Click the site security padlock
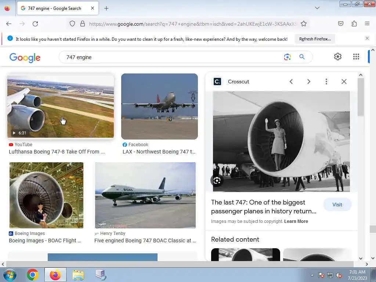This screenshot has width=376, height=282. (83, 24)
